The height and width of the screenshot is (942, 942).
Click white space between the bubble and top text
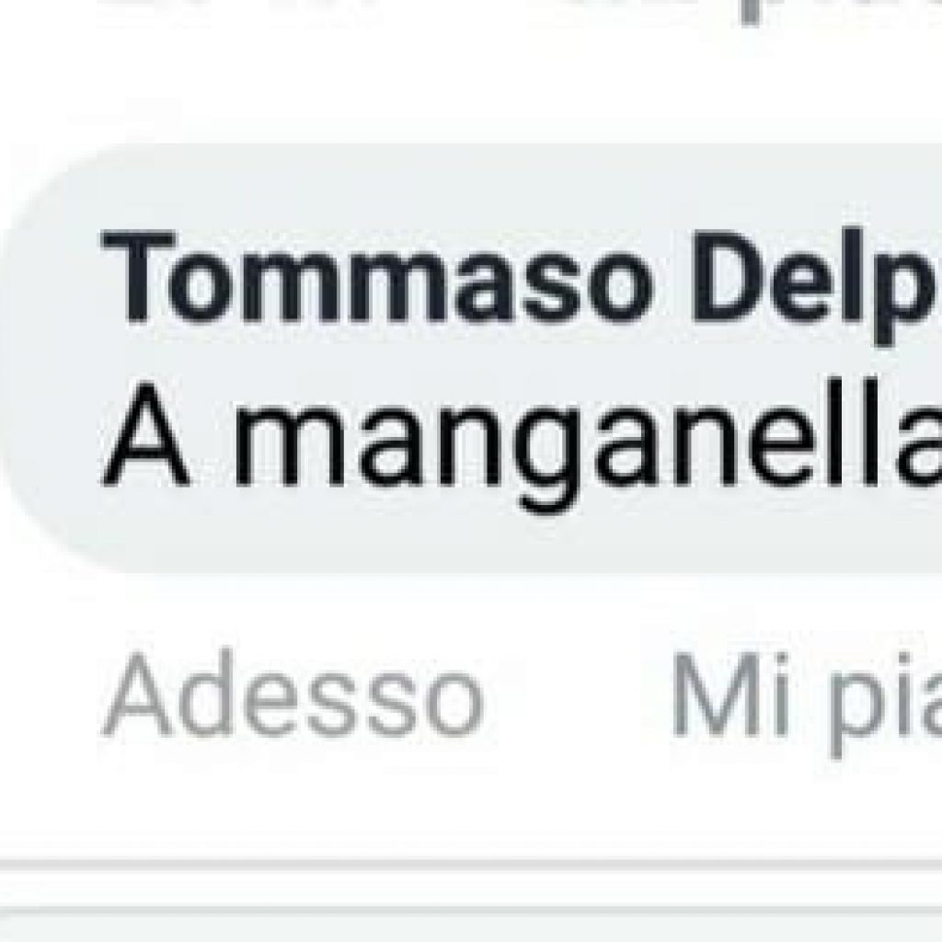click(471, 84)
